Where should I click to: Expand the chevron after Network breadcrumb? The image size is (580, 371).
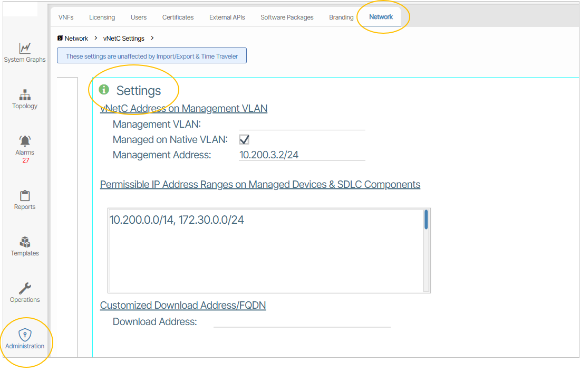click(96, 38)
